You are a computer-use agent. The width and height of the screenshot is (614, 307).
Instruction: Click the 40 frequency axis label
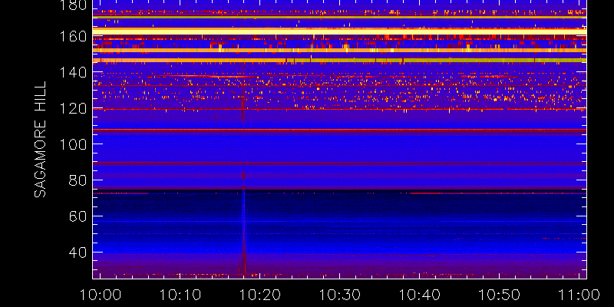(78, 253)
